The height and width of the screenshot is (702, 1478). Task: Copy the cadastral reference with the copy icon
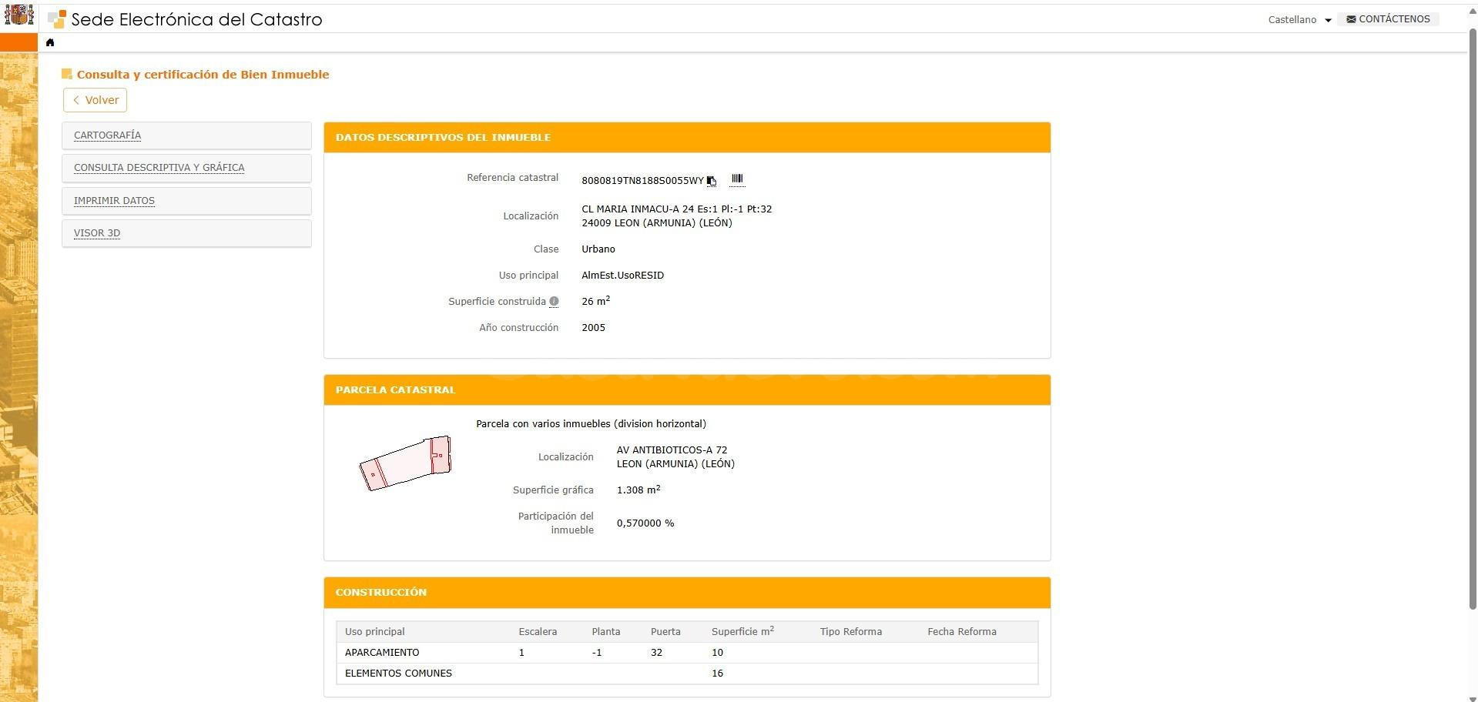(x=712, y=181)
